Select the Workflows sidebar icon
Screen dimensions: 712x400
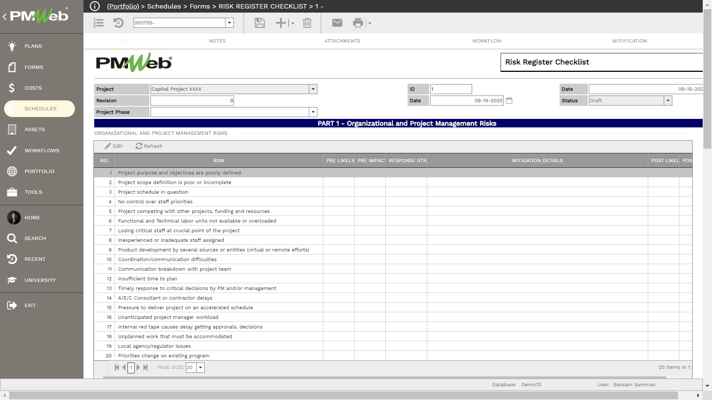pyautogui.click(x=12, y=150)
